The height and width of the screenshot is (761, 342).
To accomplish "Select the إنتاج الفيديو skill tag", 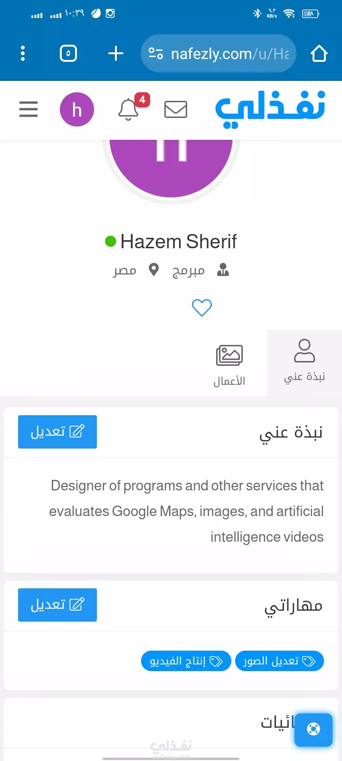I will point(186,661).
